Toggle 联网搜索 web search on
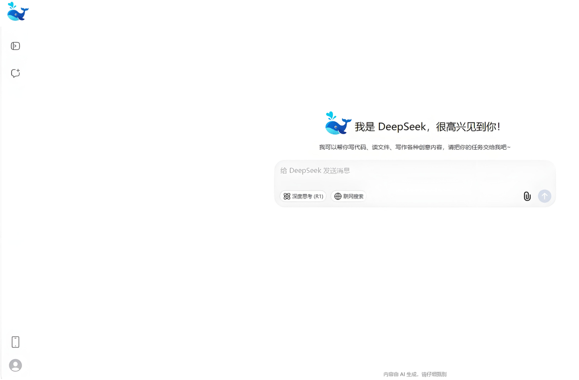 click(348, 196)
